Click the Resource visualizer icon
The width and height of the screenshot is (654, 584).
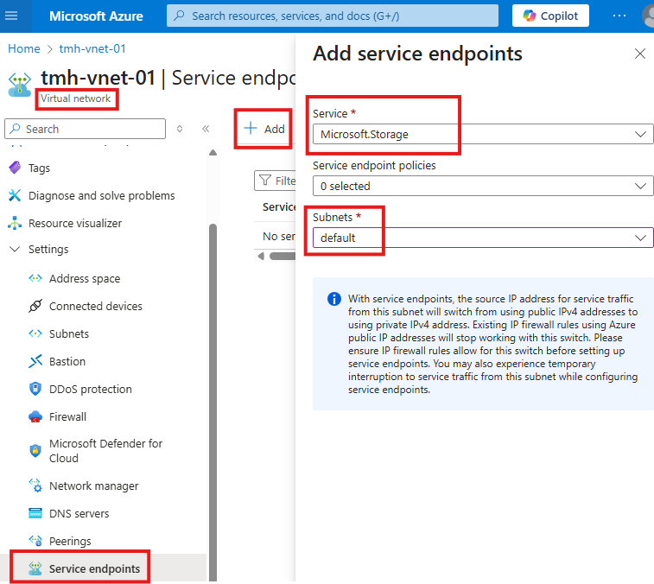pyautogui.click(x=15, y=223)
